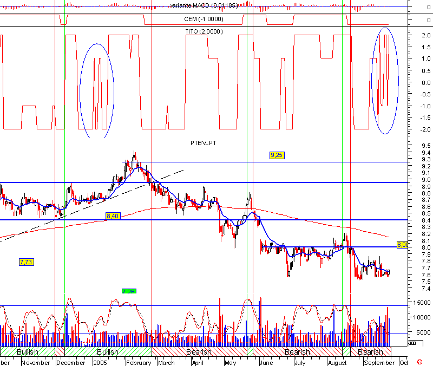
Task: Click the PTBVLPT chart title
Action: pos(204,143)
